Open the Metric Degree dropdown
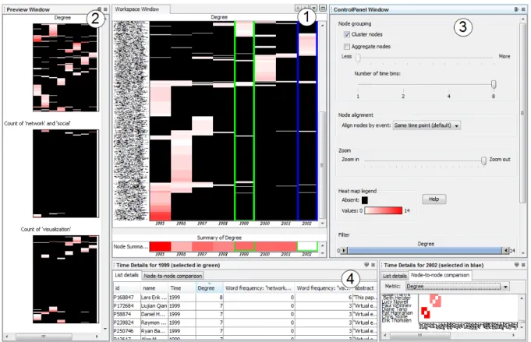This screenshot has width=531, height=342. click(458, 287)
